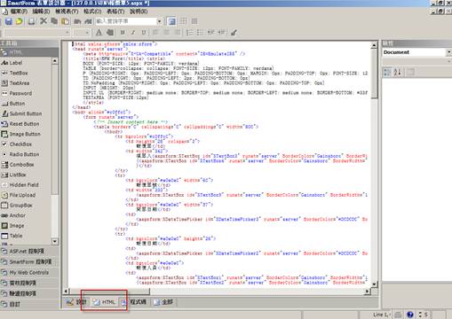Click code editor vertical scrollbar up arrow
The width and height of the screenshot is (452, 319).
click(x=374, y=45)
